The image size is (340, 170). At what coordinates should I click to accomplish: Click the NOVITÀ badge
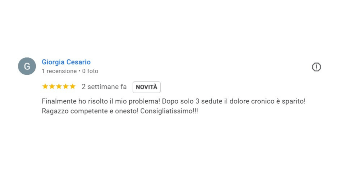(147, 87)
